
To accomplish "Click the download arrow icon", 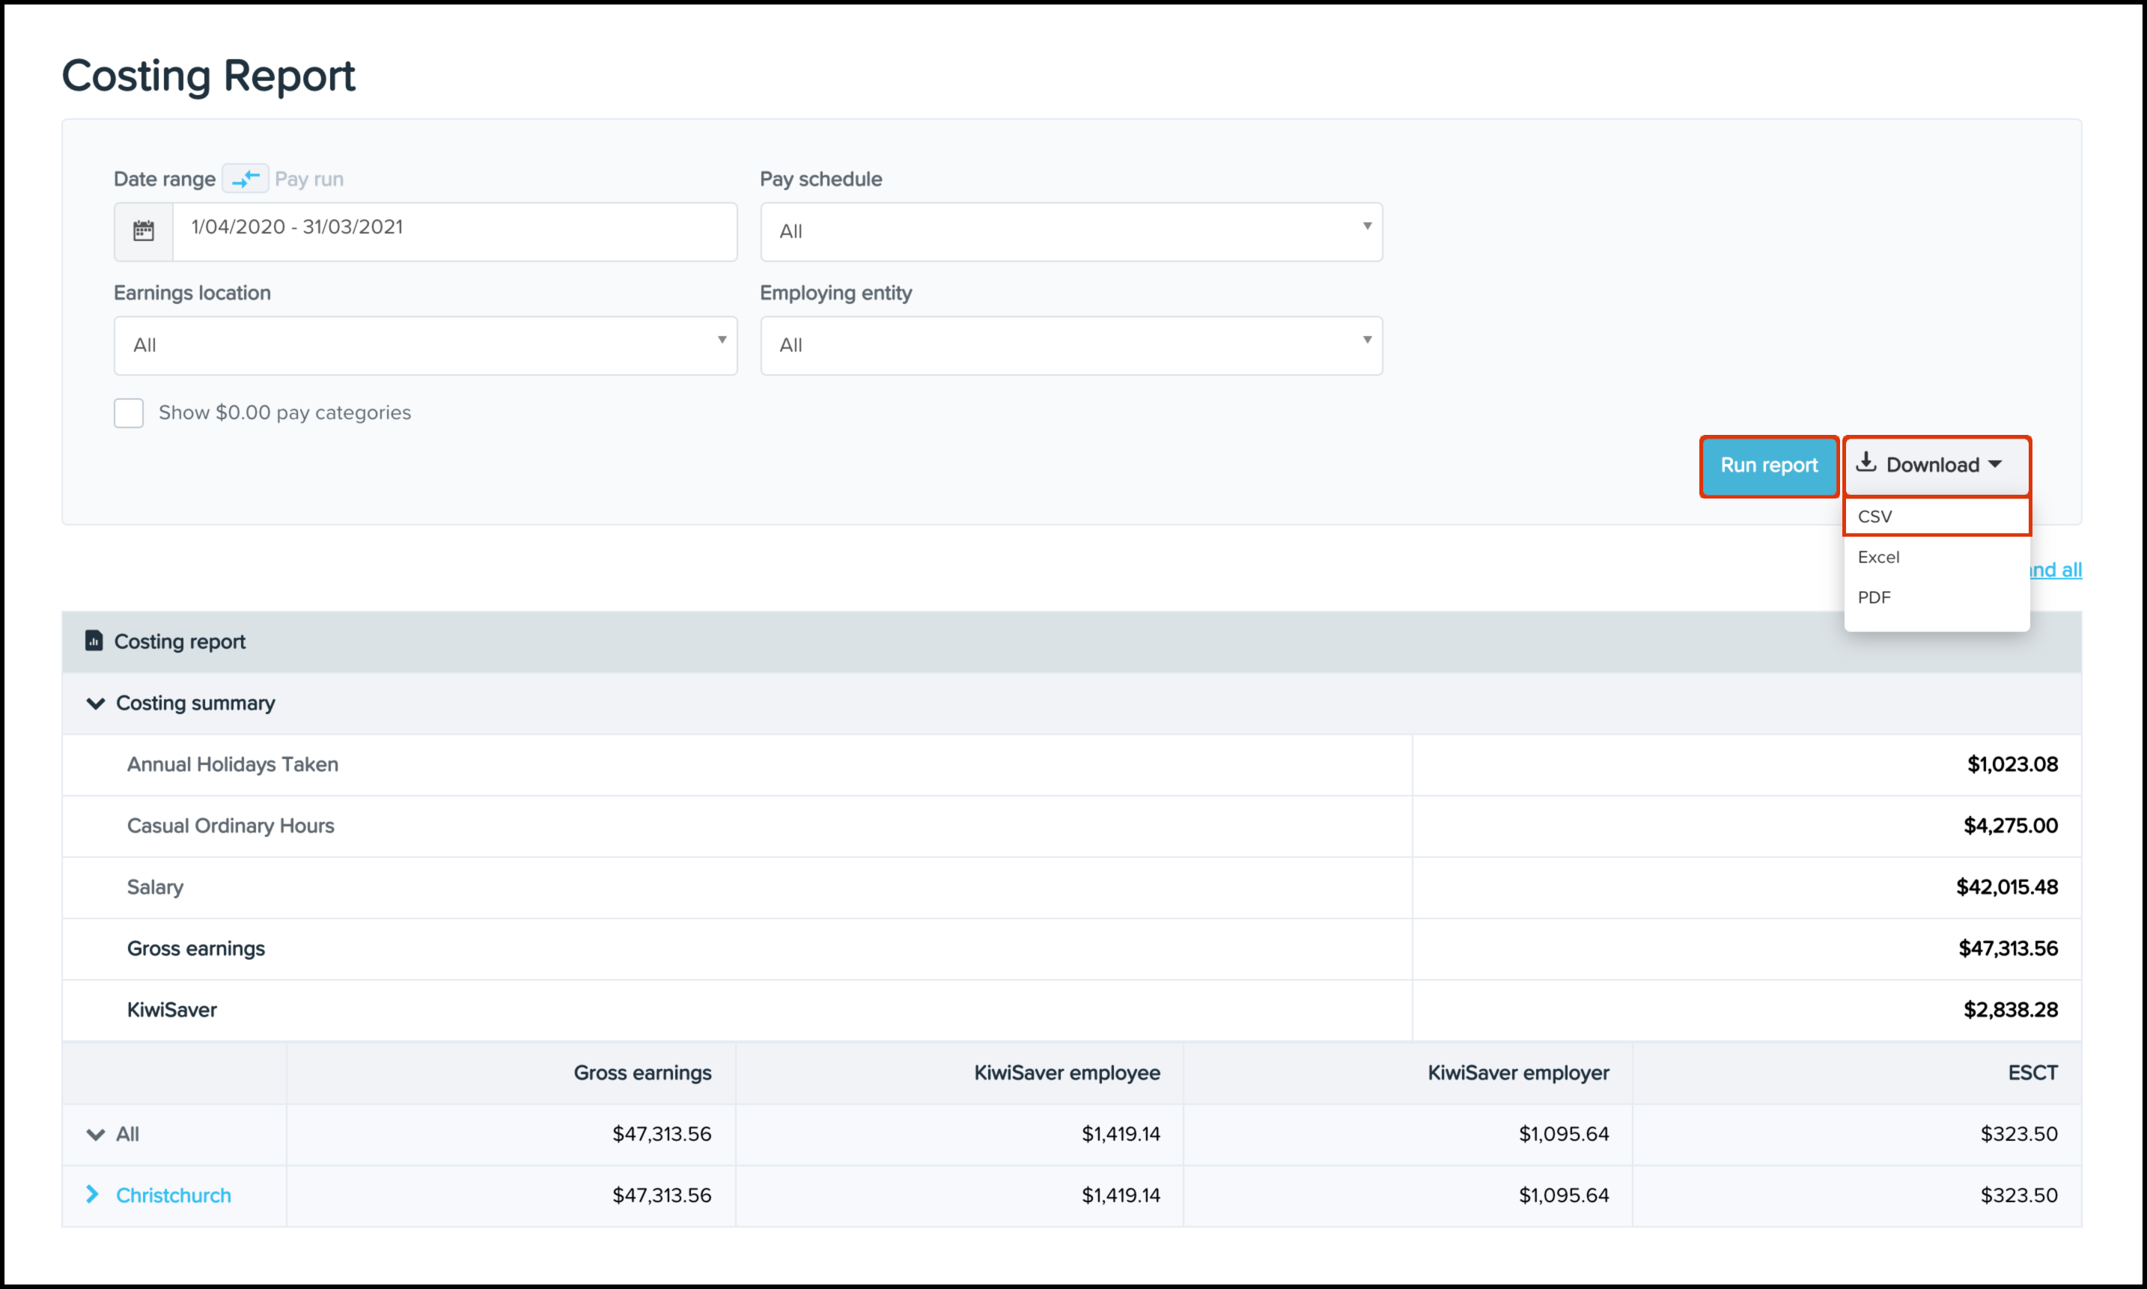I will coord(1866,463).
